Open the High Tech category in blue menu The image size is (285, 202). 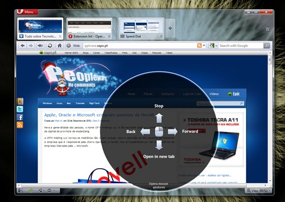[x=94, y=103]
